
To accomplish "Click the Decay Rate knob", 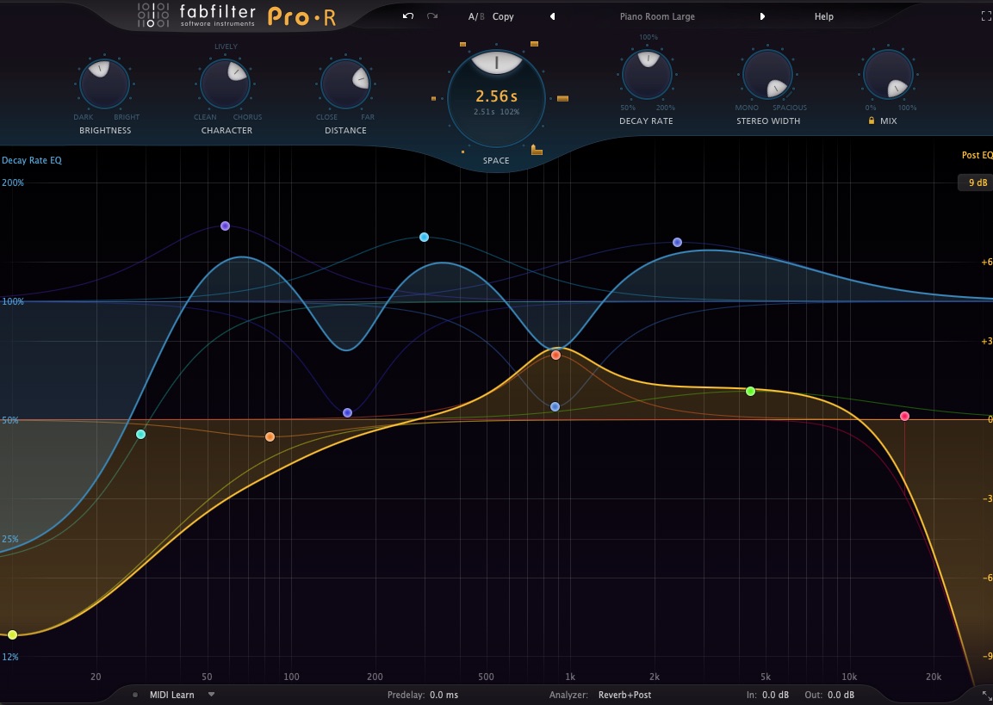I will pyautogui.click(x=646, y=75).
